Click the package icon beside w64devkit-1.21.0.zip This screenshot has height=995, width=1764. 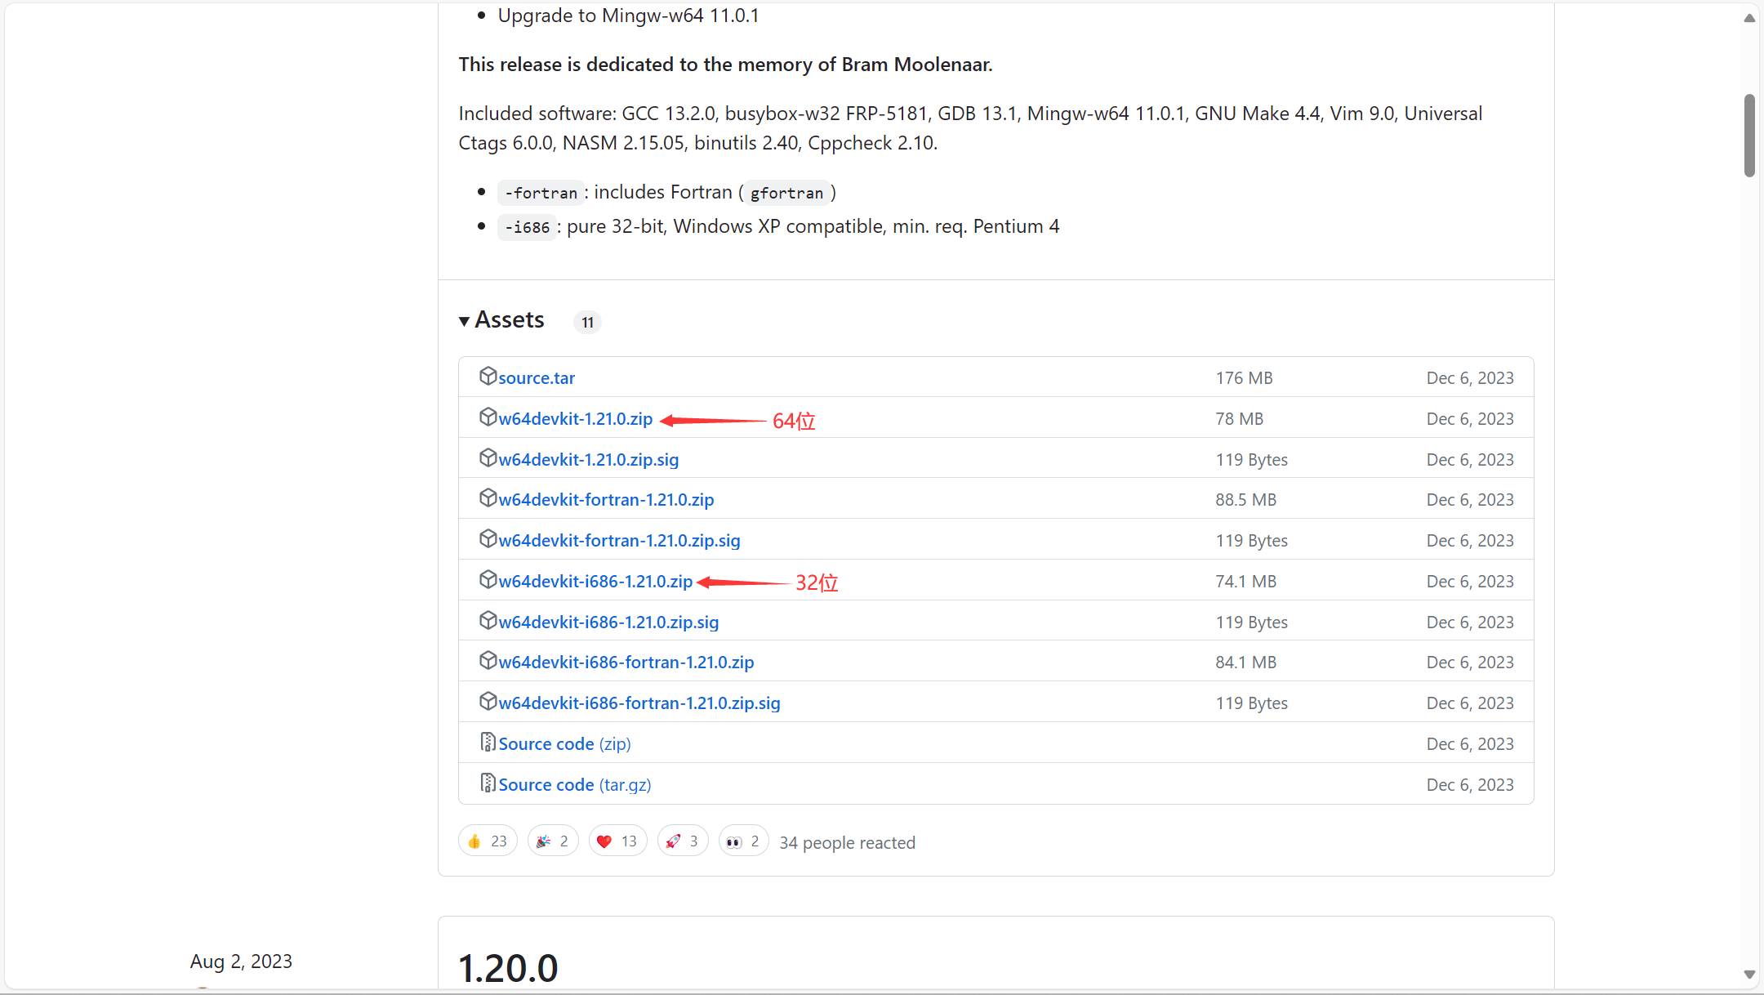coord(488,417)
